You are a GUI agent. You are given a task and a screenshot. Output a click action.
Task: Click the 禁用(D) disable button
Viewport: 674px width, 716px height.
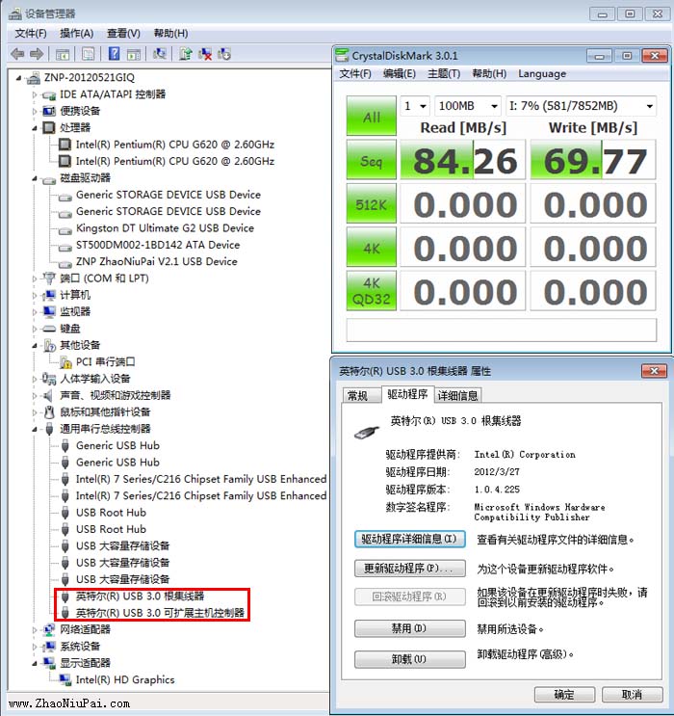click(410, 628)
